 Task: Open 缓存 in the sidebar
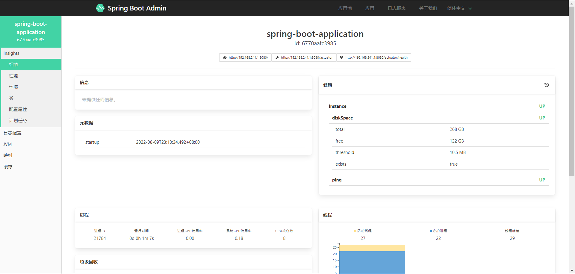[x=31, y=167]
